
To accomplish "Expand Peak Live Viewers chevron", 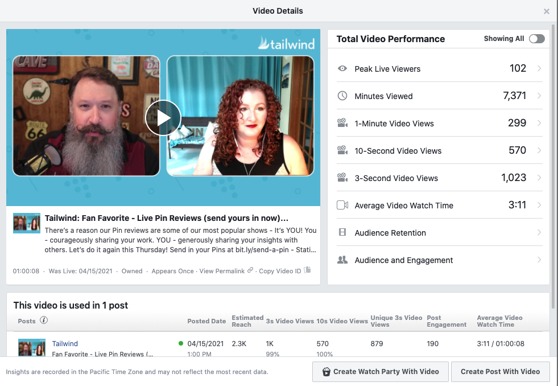I will (x=539, y=68).
